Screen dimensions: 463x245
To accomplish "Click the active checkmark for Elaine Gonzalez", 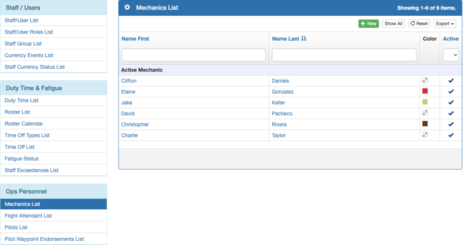I will (x=451, y=92).
